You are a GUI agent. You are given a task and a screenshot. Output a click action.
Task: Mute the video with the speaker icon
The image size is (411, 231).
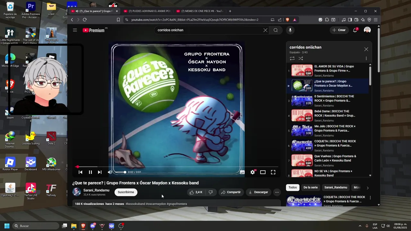pos(110,172)
